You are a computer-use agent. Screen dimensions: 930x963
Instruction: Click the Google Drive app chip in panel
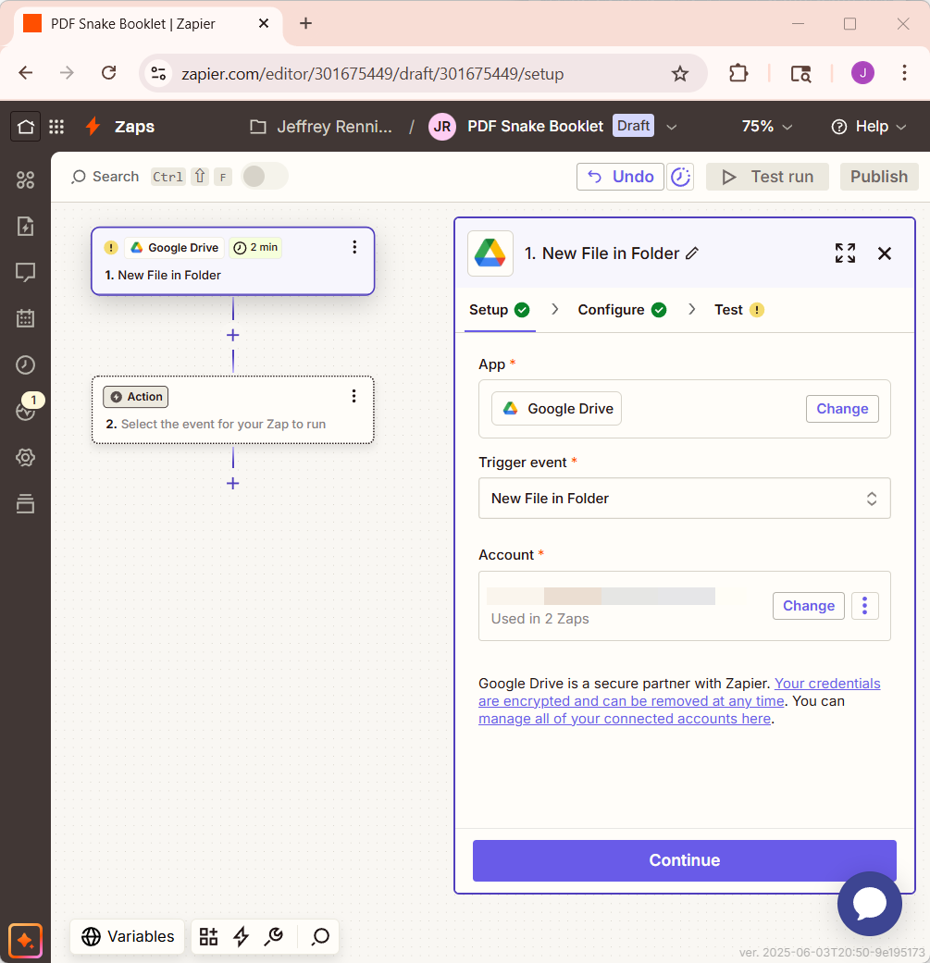click(556, 409)
